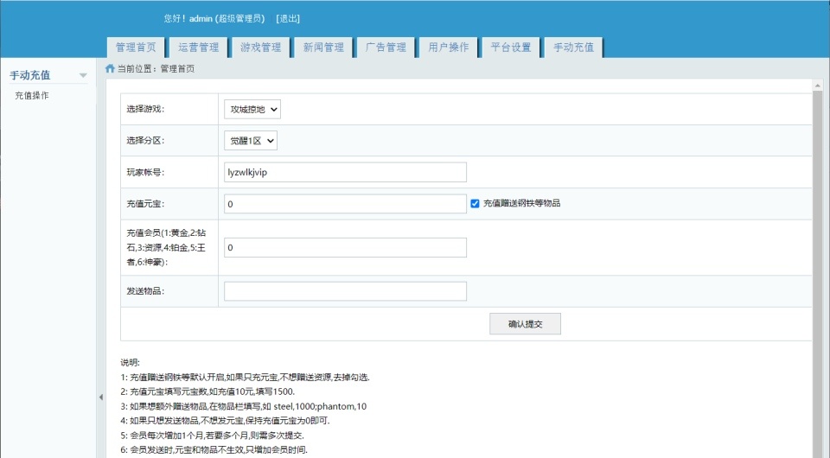The width and height of the screenshot is (830, 458).
Task: Click the 说明 heading text
Action: 130,363
